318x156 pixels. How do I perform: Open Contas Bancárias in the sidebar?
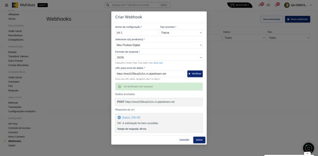pyautogui.click(x=18, y=65)
